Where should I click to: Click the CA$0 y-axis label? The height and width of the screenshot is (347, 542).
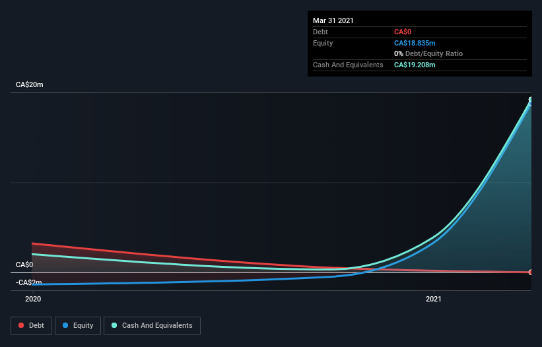24,265
